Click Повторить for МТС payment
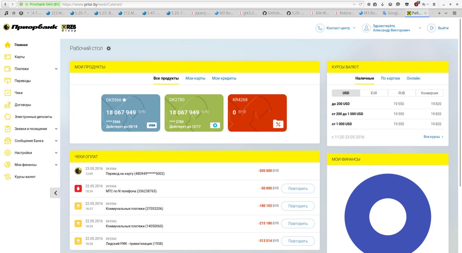 coord(298,189)
